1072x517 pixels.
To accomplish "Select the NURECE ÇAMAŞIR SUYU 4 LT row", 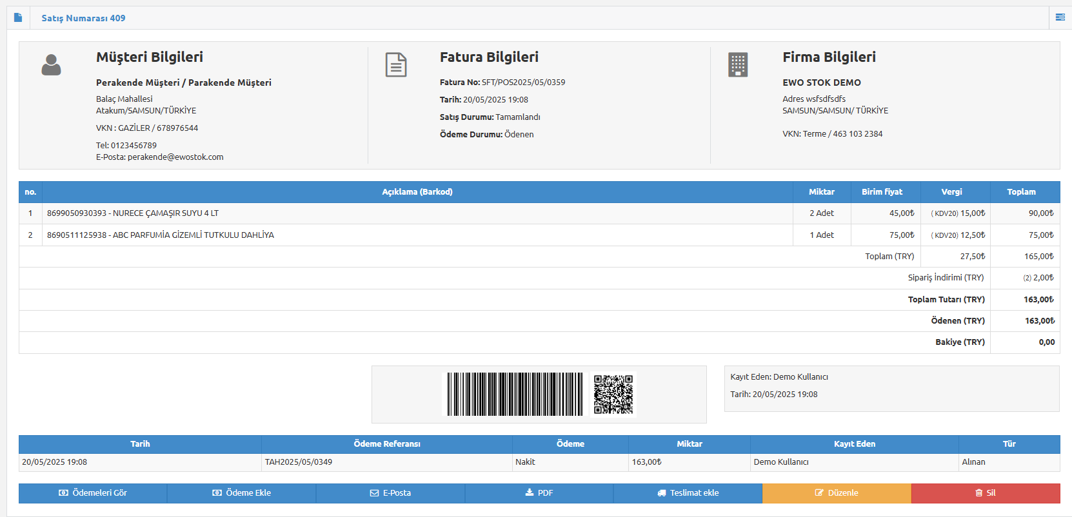I will [x=539, y=213].
